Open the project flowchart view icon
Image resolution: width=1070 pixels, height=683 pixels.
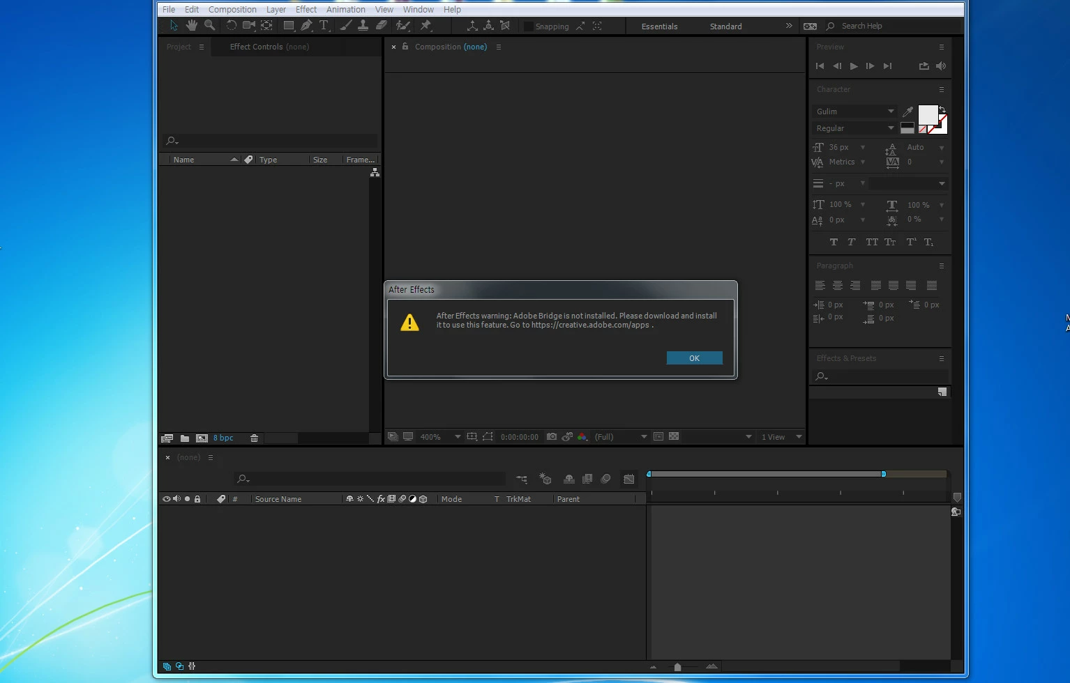375,172
